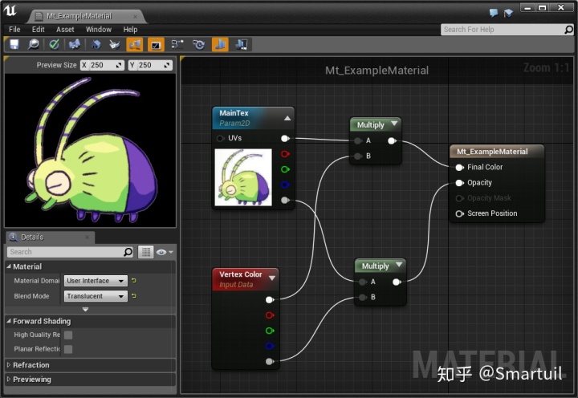Click the magnifier in Search For Help
The height and width of the screenshot is (398, 578).
tap(569, 30)
